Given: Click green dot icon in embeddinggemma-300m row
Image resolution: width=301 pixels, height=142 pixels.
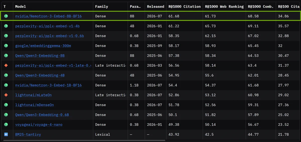Looking at the screenshot, I should (x=6, y=46).
